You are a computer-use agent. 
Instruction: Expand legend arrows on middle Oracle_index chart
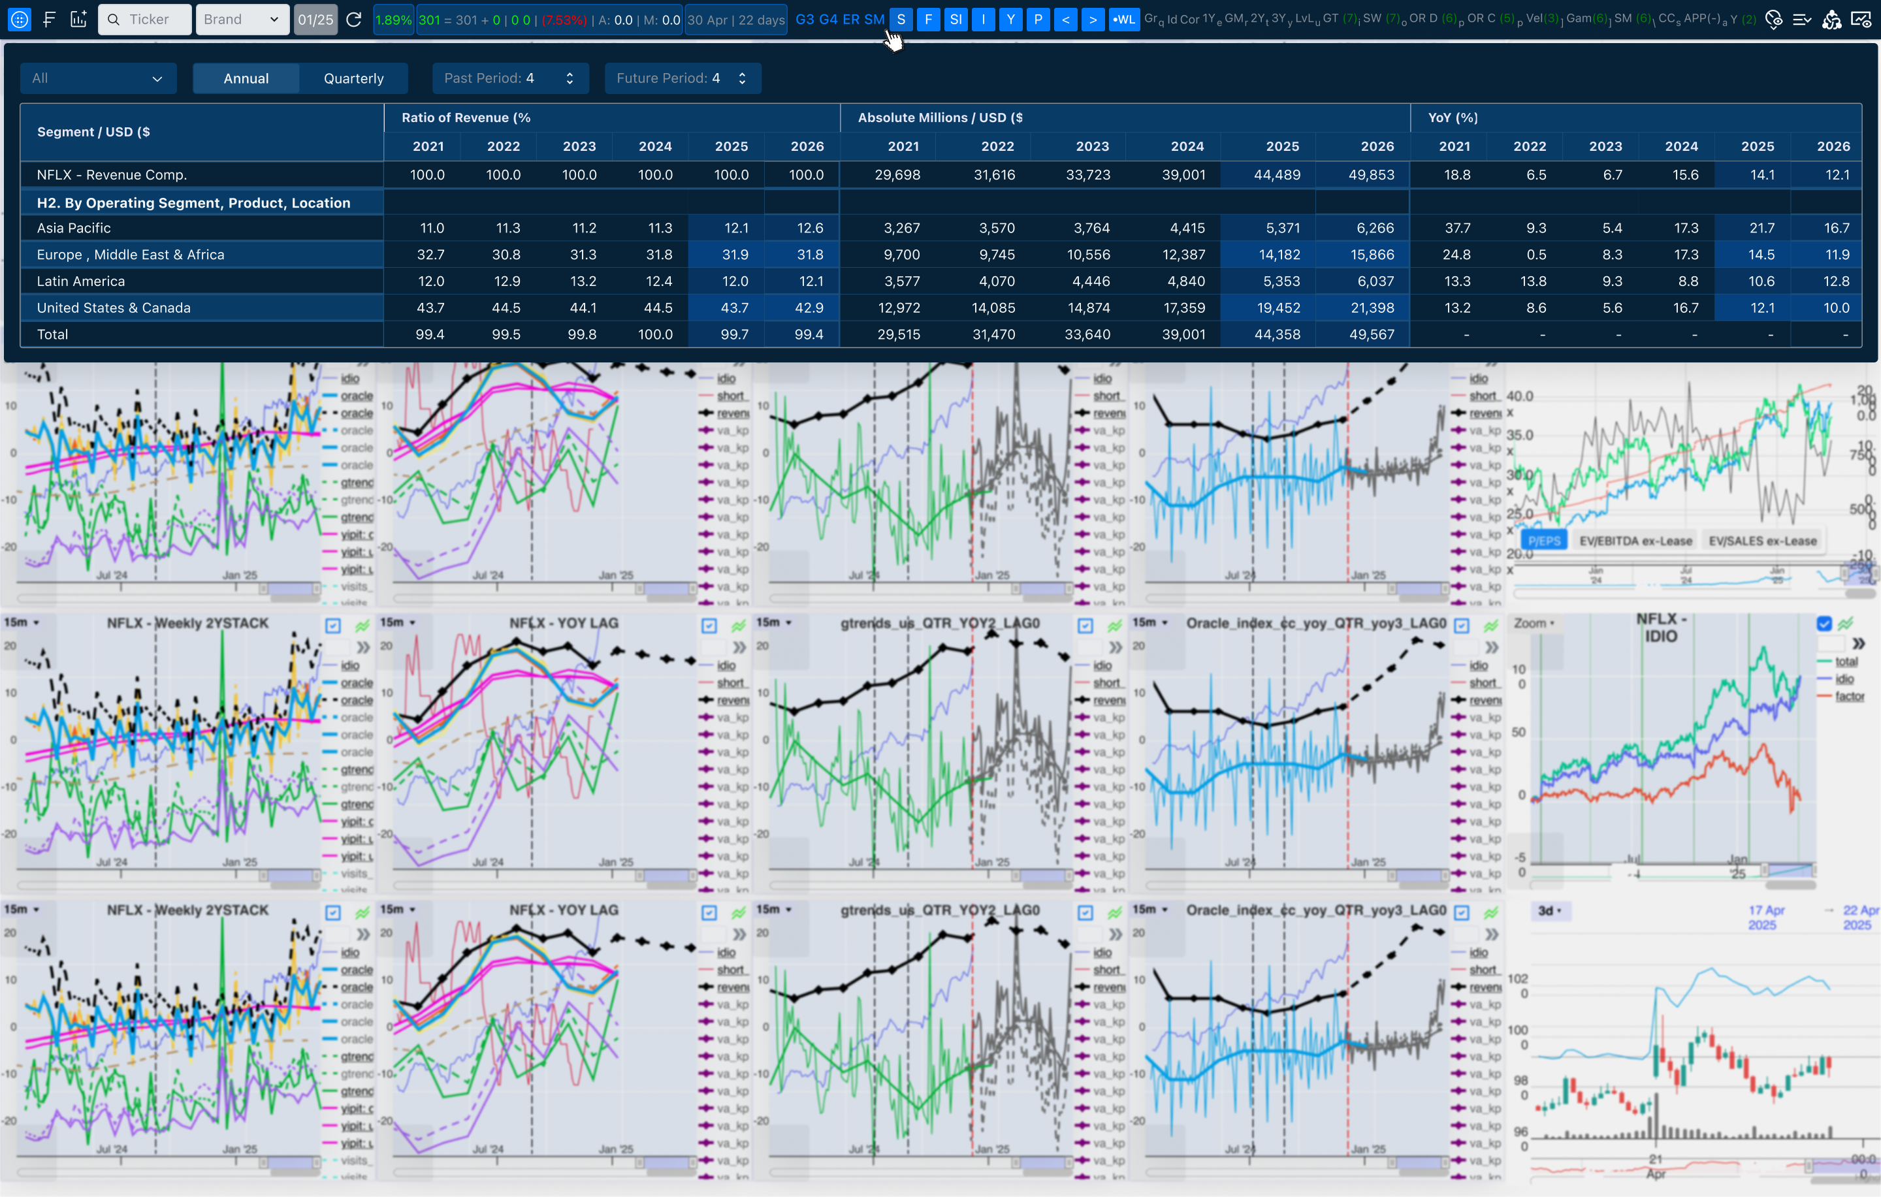1492,647
